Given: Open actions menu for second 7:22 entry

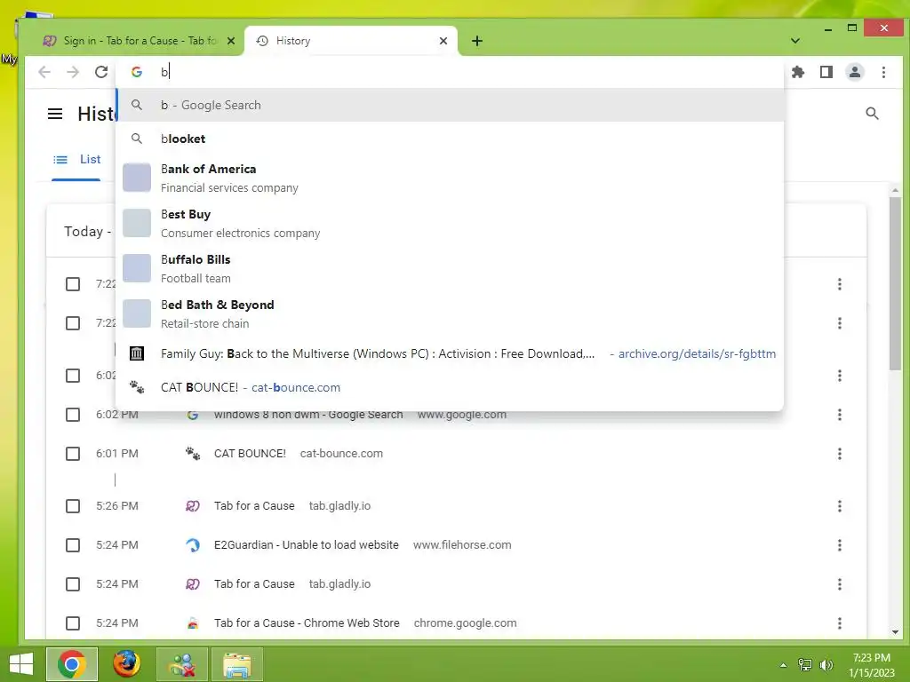Looking at the screenshot, I should coord(839,323).
